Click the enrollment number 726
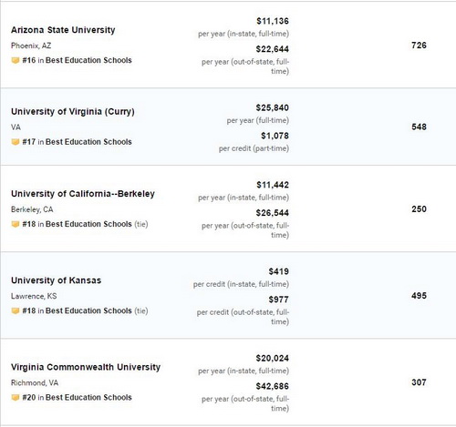 tap(419, 46)
